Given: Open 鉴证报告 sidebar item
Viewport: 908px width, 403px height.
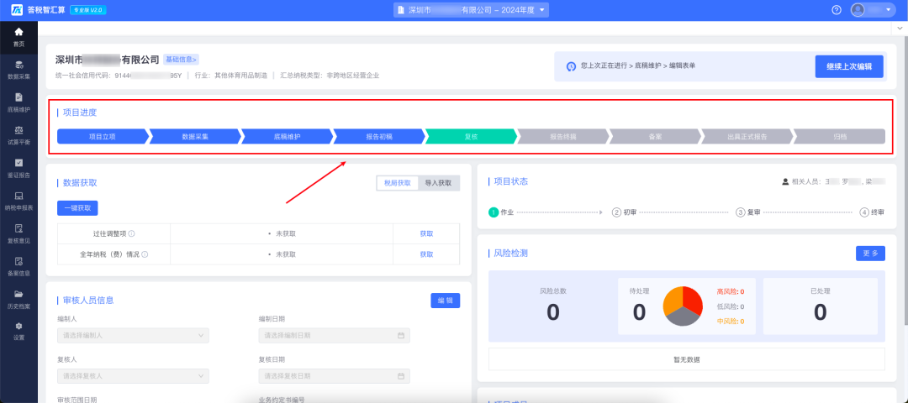Looking at the screenshot, I should click(18, 168).
